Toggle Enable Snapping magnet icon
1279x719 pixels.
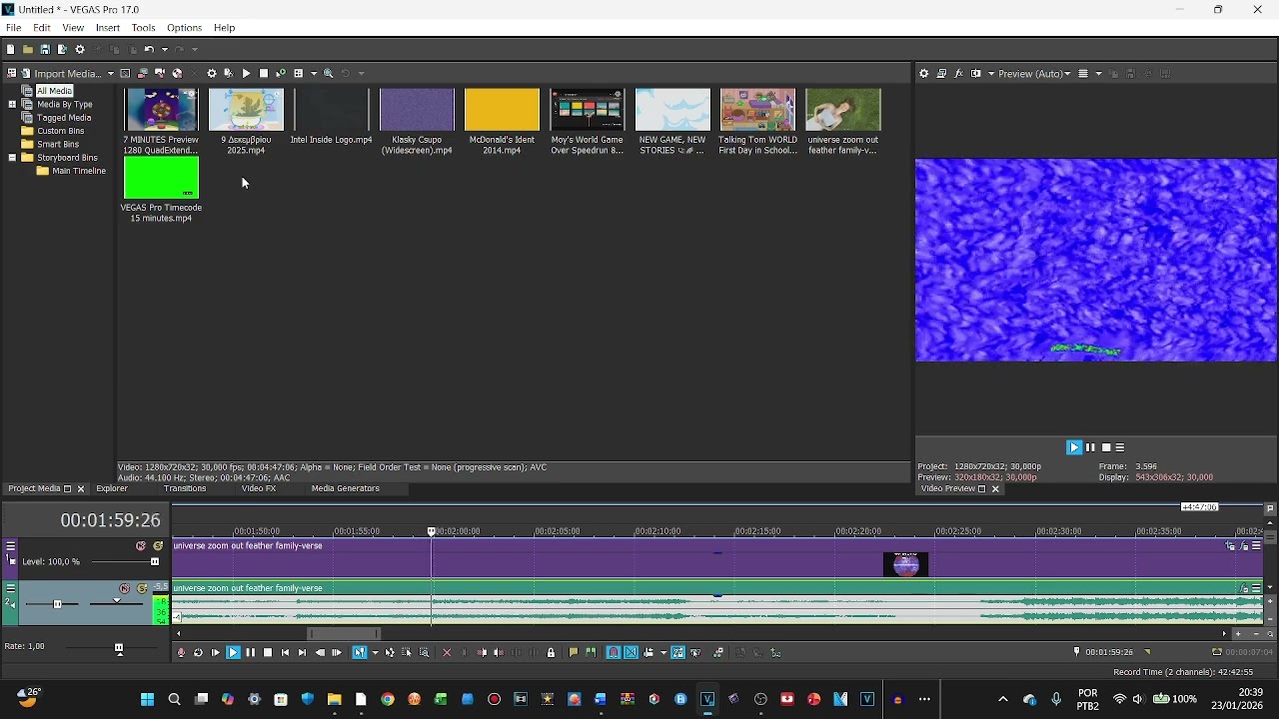tap(614, 653)
